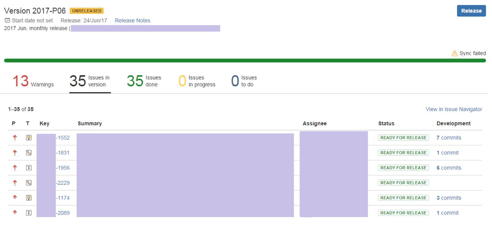
Task: Switch to the 13 Warnings tab
Action: (x=33, y=81)
